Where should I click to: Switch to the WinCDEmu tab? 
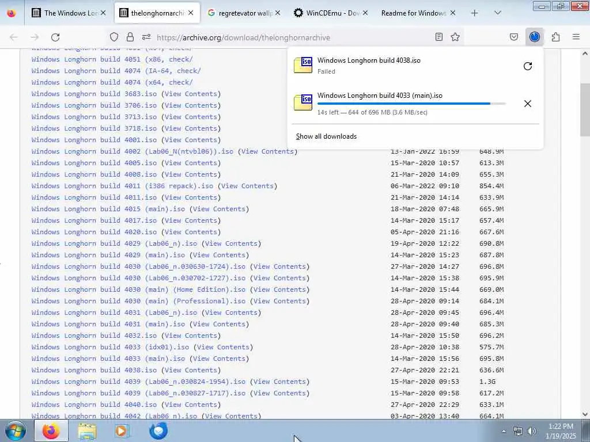click(x=331, y=13)
